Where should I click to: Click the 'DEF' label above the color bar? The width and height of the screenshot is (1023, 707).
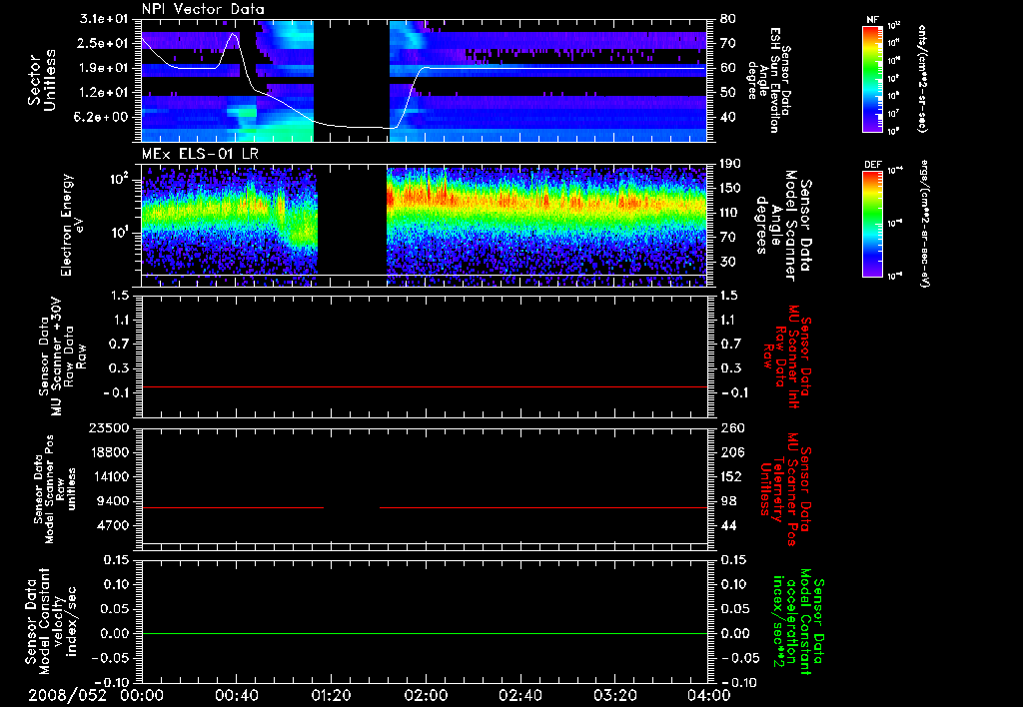click(873, 165)
